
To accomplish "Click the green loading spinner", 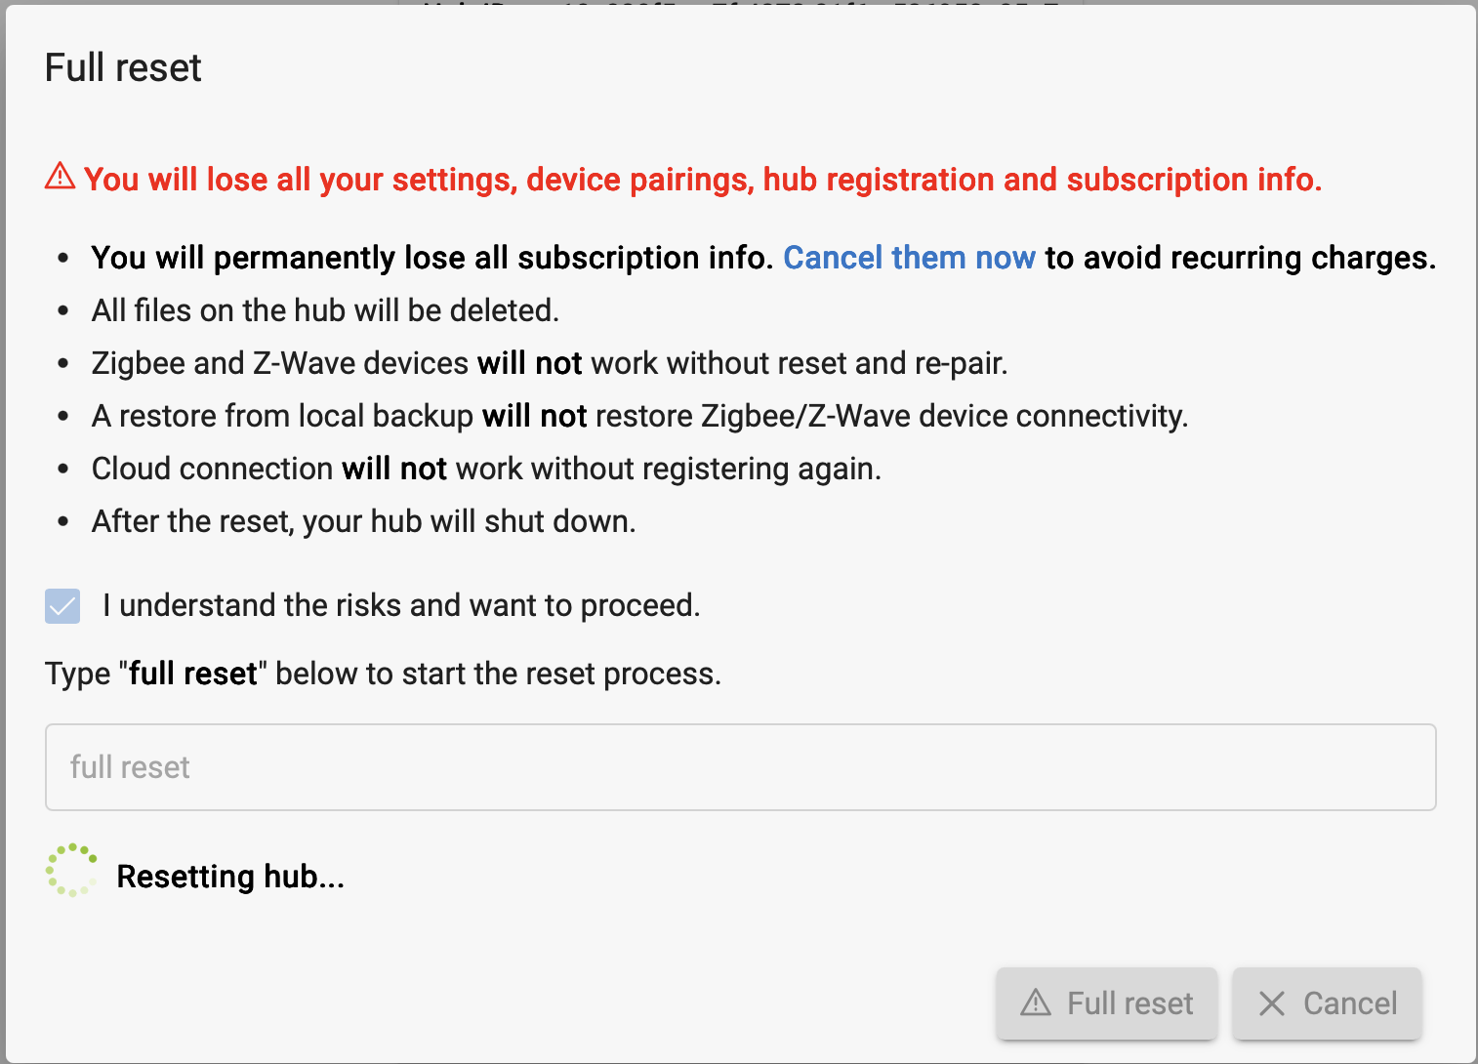I will click(72, 871).
